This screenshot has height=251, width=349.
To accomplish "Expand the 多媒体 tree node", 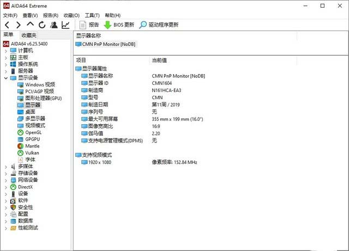I will click(6, 167).
